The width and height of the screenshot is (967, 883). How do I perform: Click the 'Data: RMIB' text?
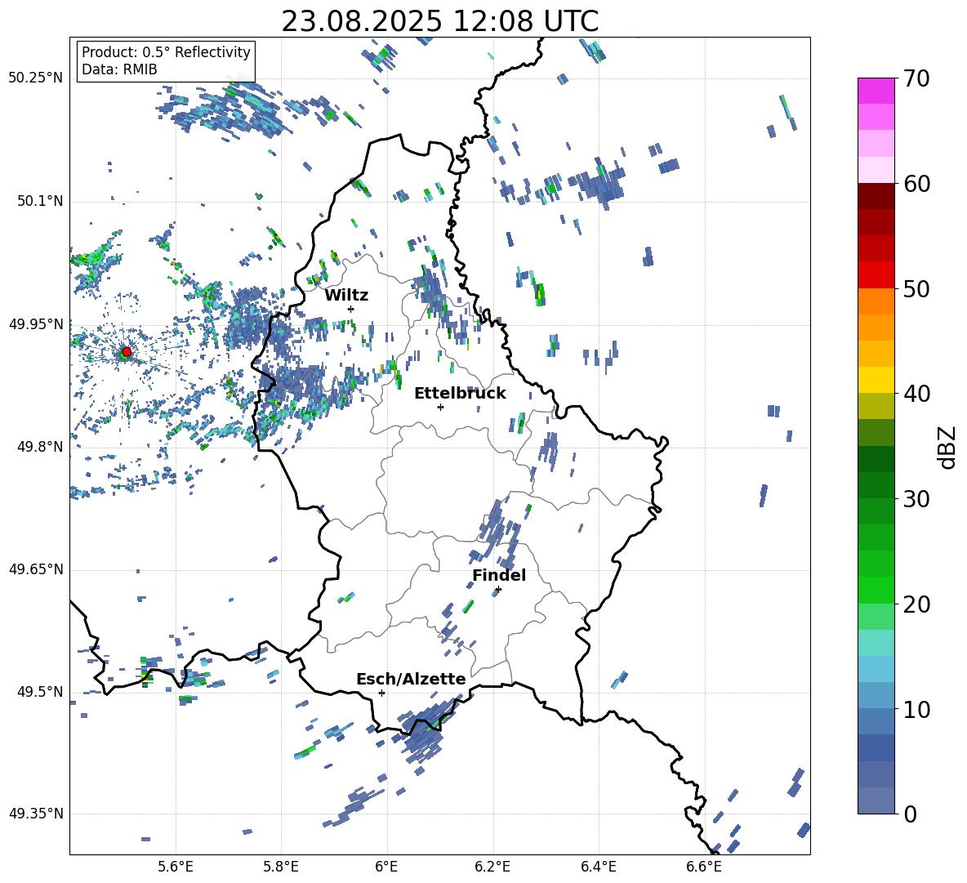[x=119, y=69]
